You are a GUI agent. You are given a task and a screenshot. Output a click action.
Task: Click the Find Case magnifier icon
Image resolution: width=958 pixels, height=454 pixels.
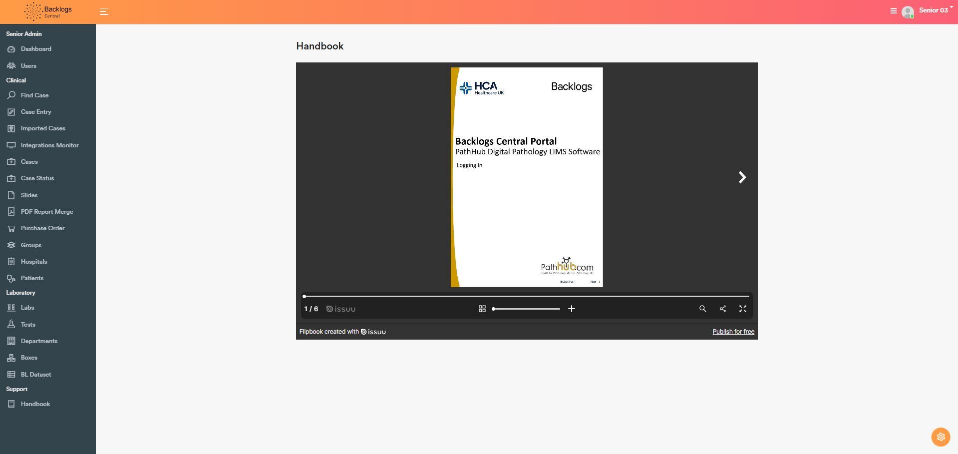pyautogui.click(x=11, y=95)
